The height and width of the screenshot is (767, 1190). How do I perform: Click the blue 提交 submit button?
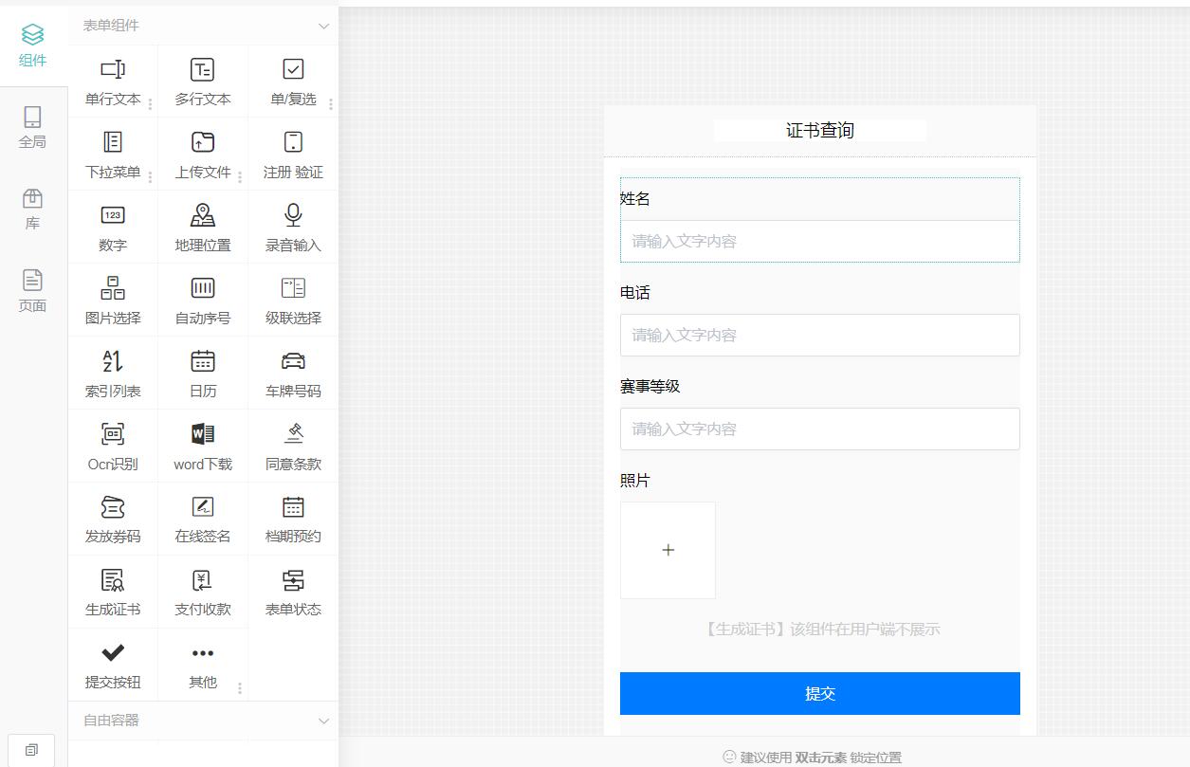[x=819, y=693]
